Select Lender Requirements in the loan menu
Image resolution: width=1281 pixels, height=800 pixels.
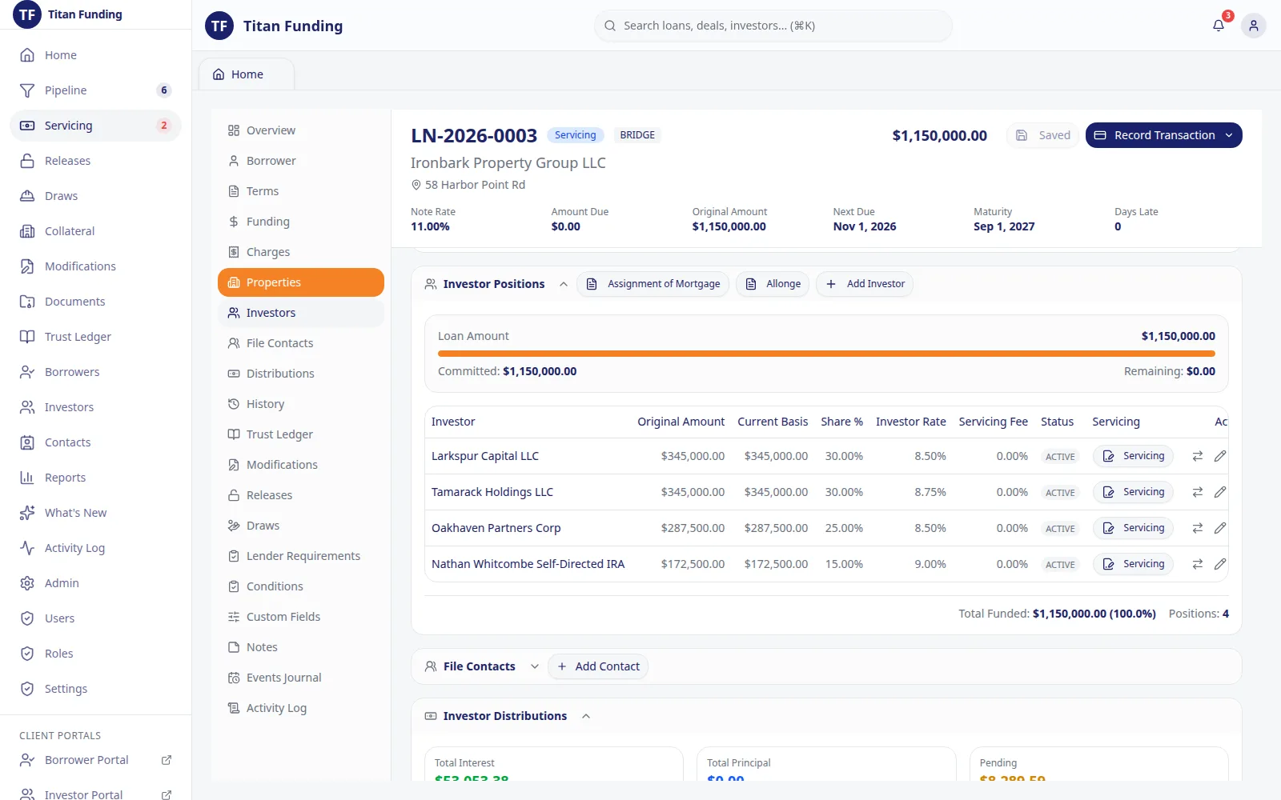click(301, 556)
